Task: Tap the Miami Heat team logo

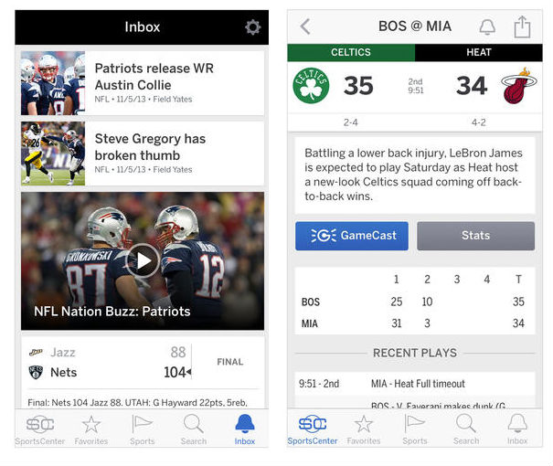Action: 519,86
